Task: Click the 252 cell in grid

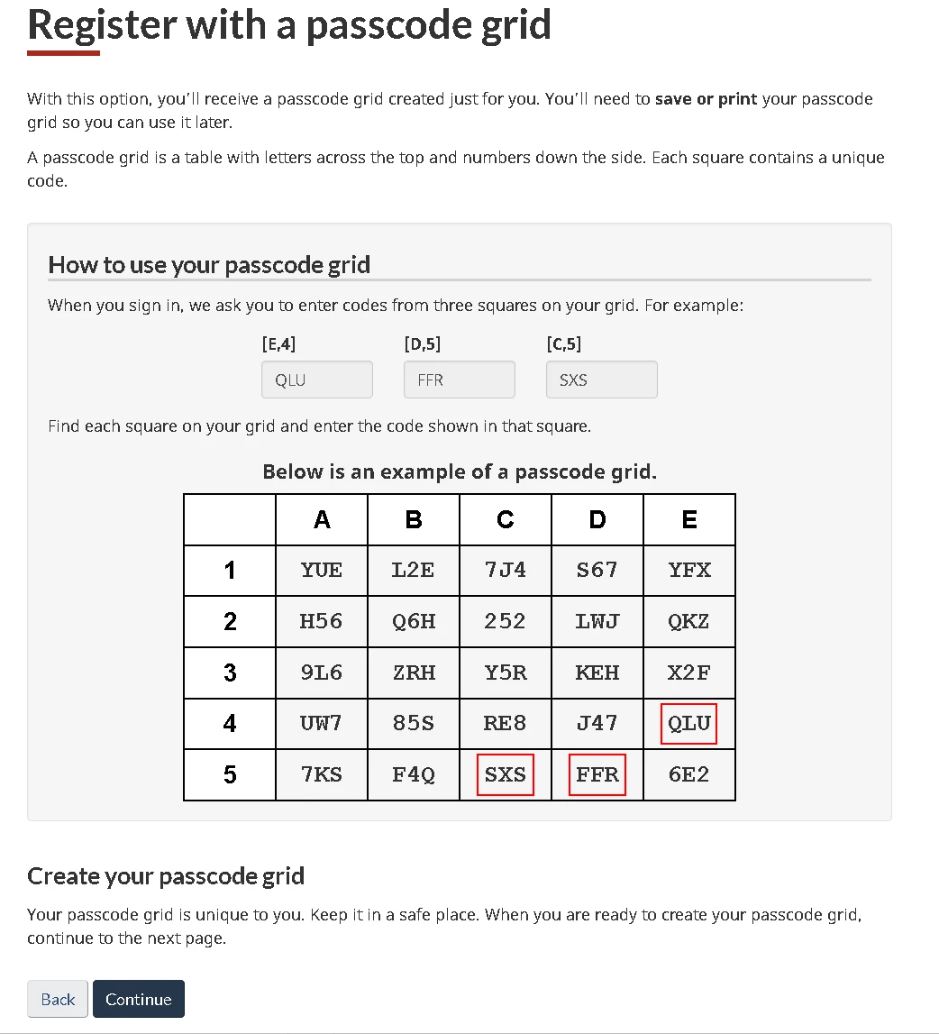Action: coord(506,621)
